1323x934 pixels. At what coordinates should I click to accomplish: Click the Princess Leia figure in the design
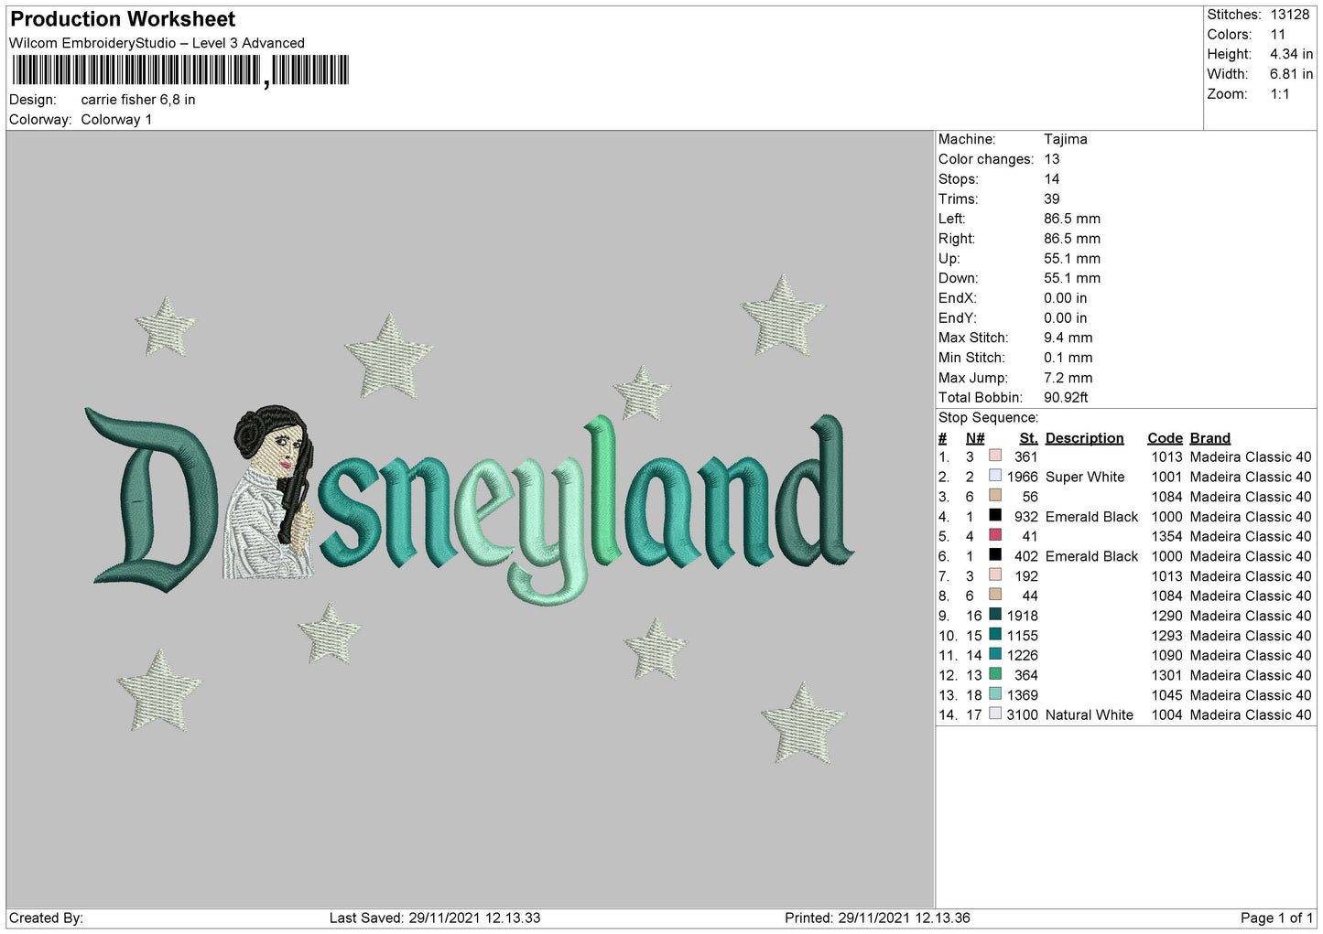tap(272, 493)
